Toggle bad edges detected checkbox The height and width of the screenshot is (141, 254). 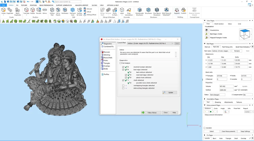[x=123, y=69]
